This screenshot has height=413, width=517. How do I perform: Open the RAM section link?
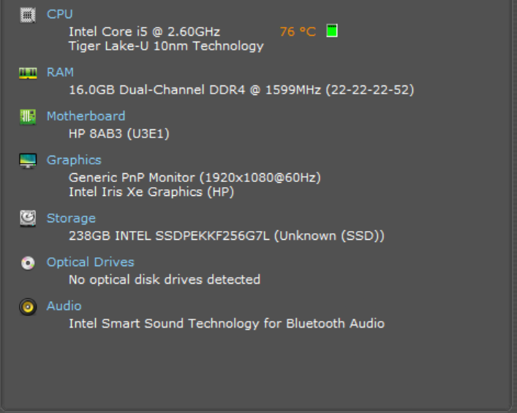[x=60, y=72]
